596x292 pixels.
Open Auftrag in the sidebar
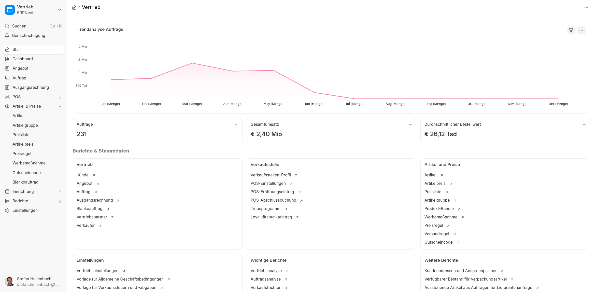pyautogui.click(x=33, y=78)
